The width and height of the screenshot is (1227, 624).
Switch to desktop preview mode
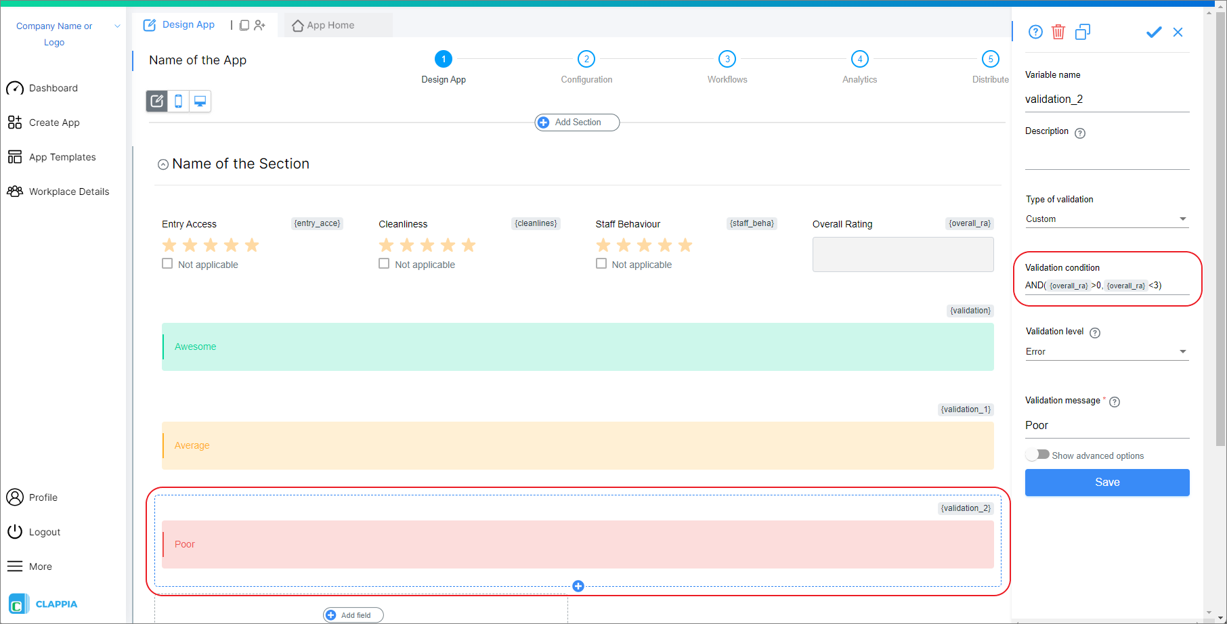[x=199, y=101]
